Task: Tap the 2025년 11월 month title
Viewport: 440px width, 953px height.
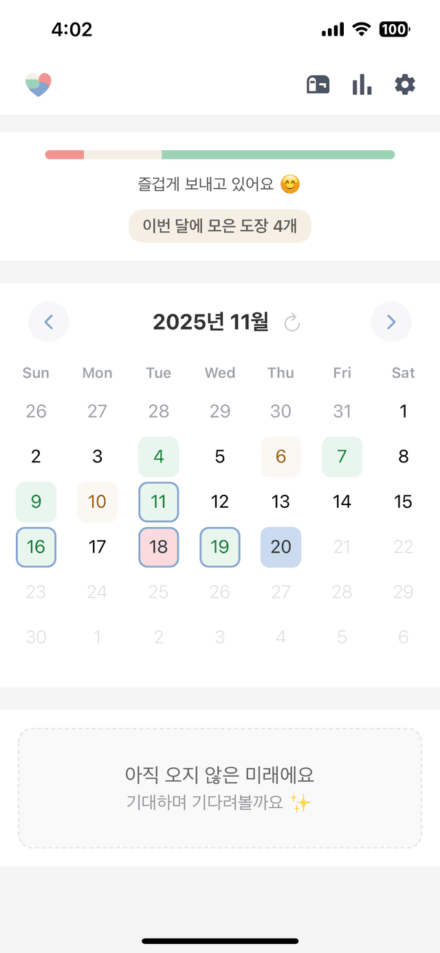Action: [210, 322]
